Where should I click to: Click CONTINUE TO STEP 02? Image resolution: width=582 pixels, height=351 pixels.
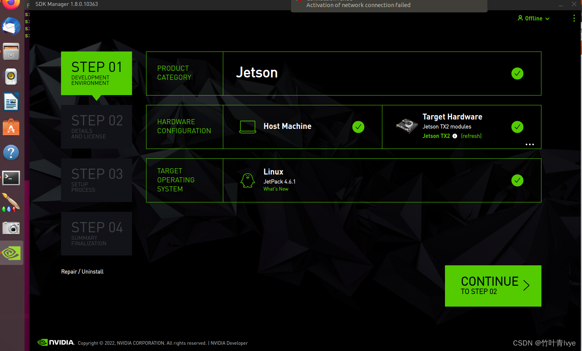click(x=493, y=286)
